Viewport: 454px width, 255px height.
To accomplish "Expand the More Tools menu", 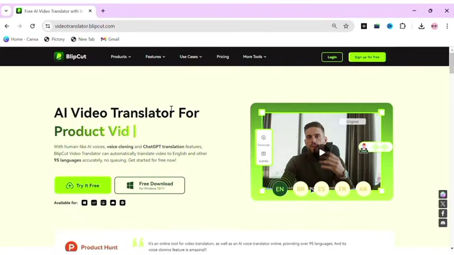I will (x=255, y=57).
